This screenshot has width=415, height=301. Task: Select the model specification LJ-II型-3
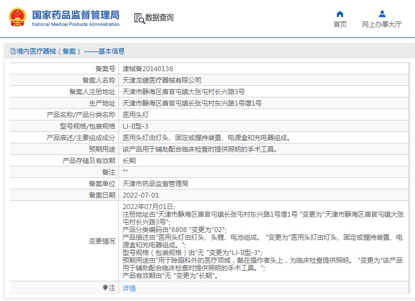pyautogui.click(x=135, y=126)
